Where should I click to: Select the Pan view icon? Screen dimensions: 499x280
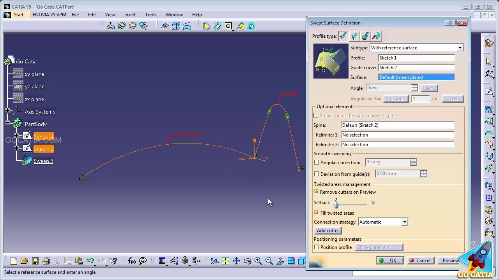coord(236,261)
